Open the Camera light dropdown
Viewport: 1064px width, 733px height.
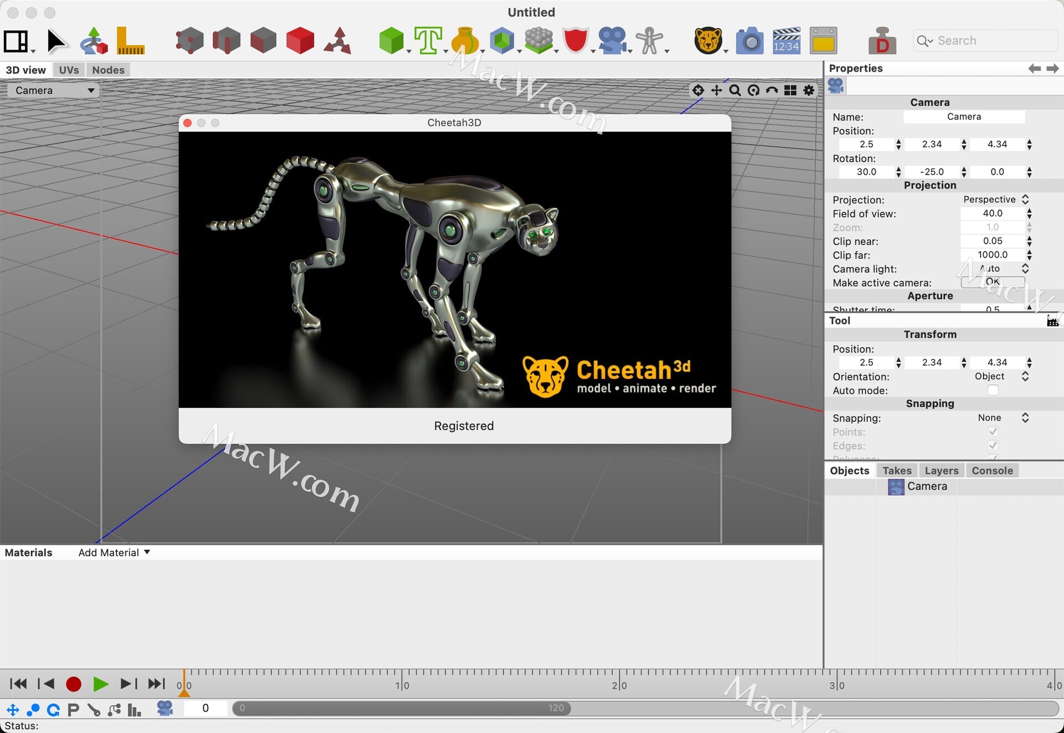point(995,269)
